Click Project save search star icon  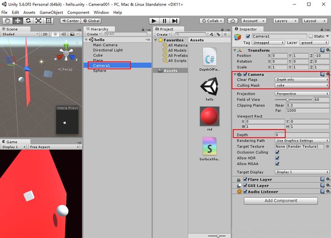[x=225, y=34]
